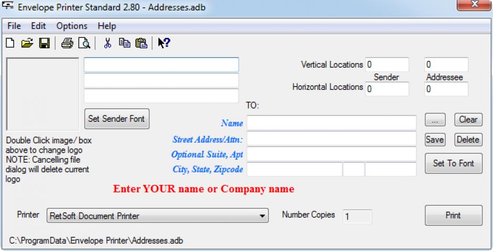Click the Sender horizontal location field
This screenshot has height=251, width=493.
point(387,89)
